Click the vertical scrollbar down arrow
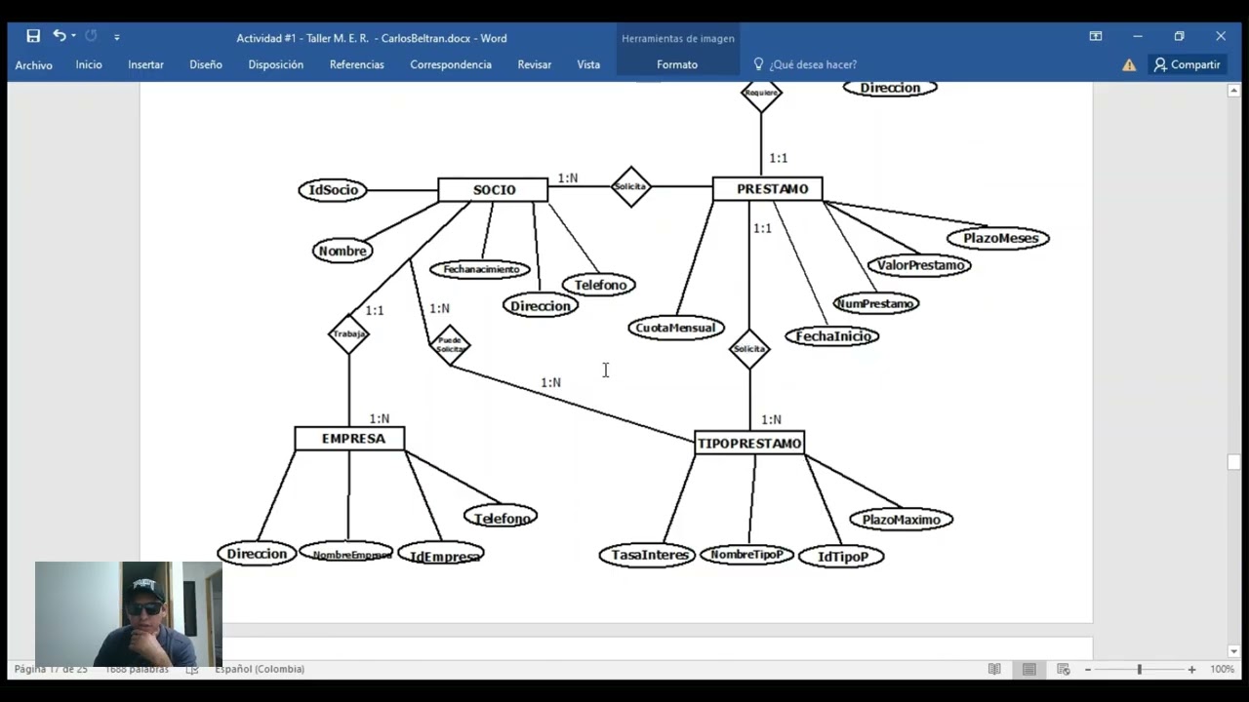The height and width of the screenshot is (702, 1249). (x=1233, y=651)
